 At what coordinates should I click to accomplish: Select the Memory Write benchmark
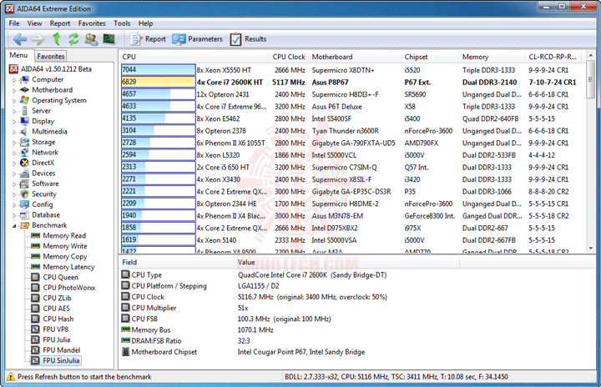click(x=65, y=246)
